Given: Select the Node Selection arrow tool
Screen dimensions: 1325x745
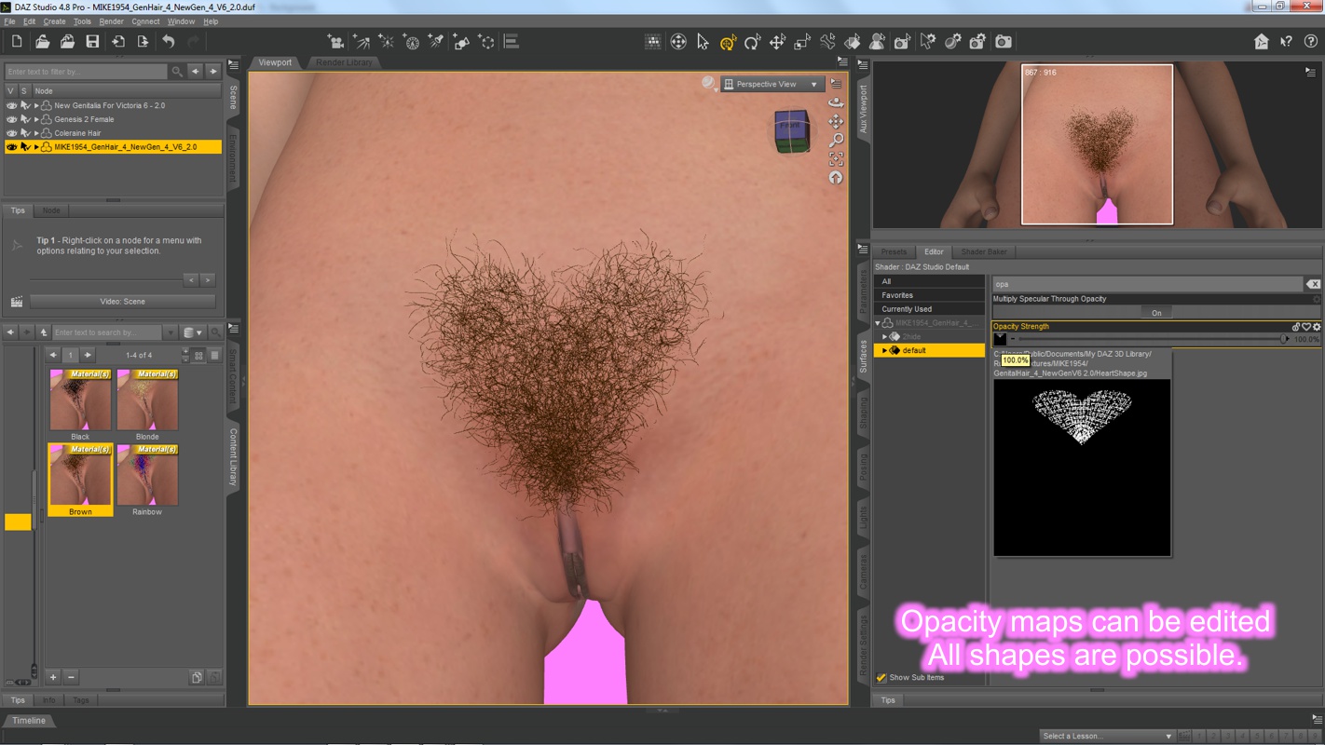Looking at the screenshot, I should click(703, 42).
